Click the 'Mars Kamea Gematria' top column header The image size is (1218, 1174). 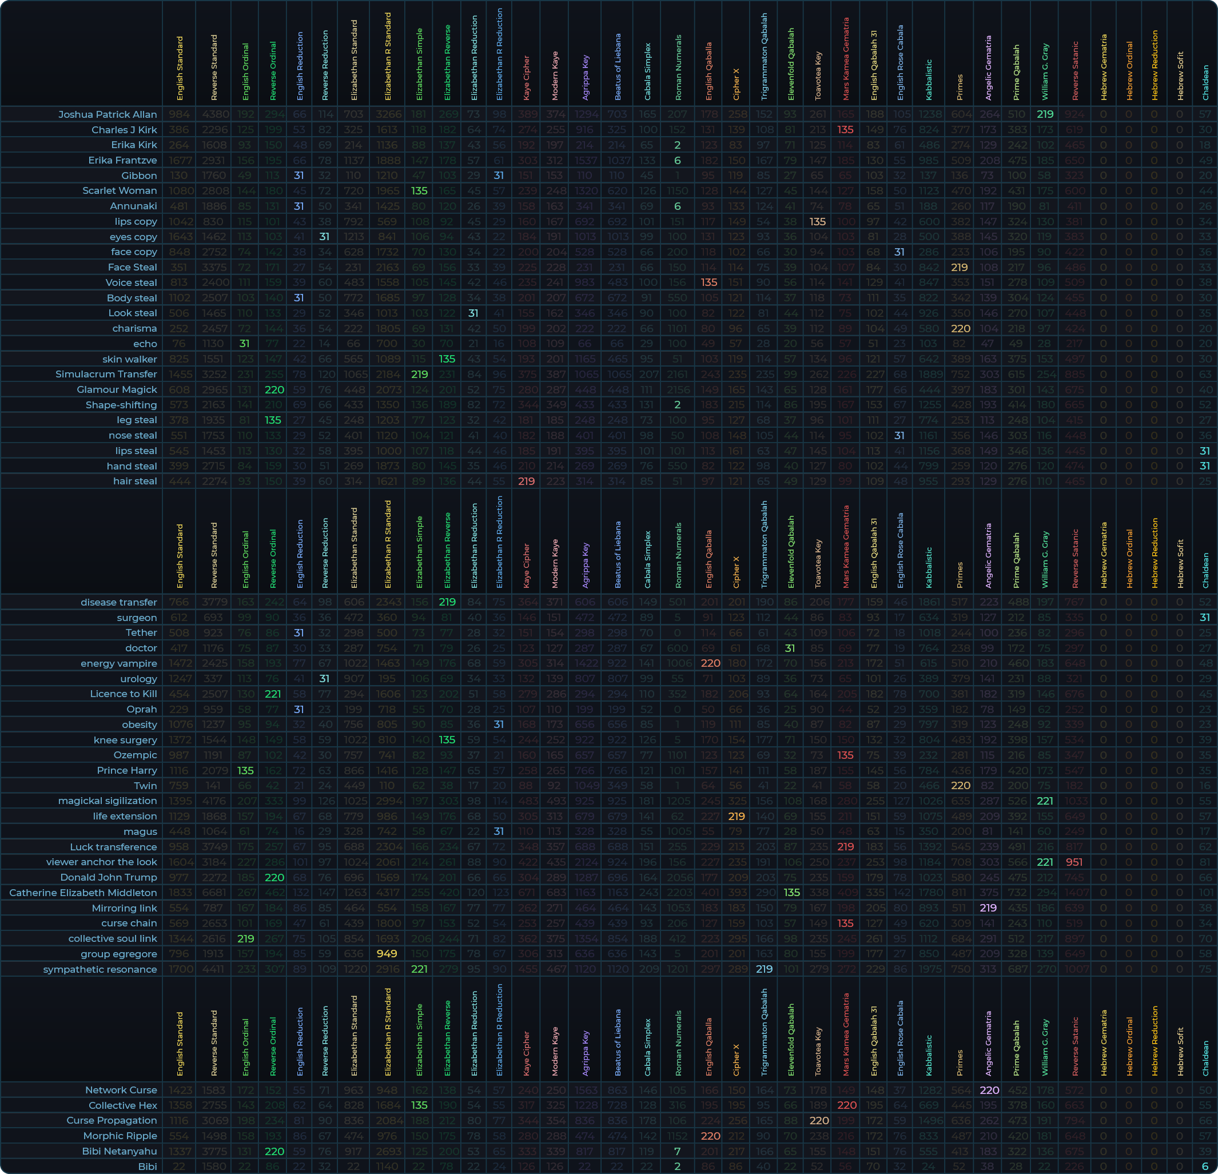[x=845, y=59]
